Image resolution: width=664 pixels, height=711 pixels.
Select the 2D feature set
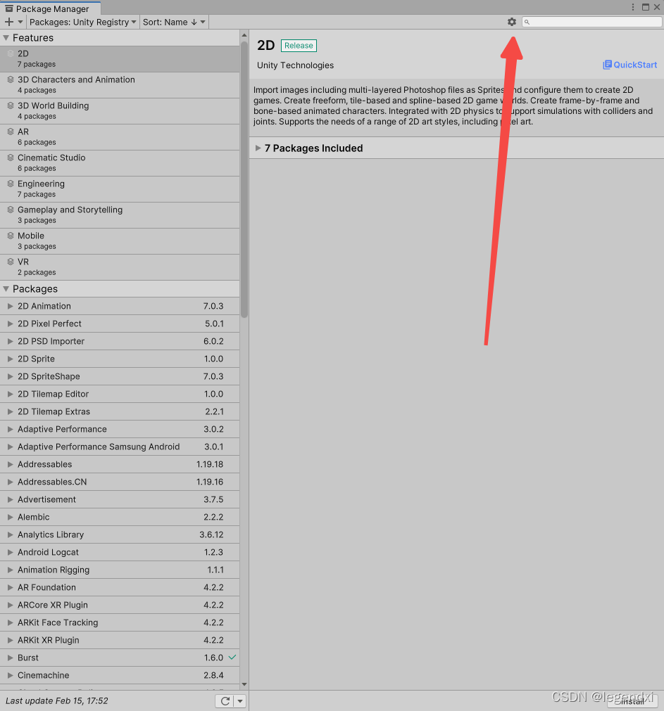[x=120, y=59]
